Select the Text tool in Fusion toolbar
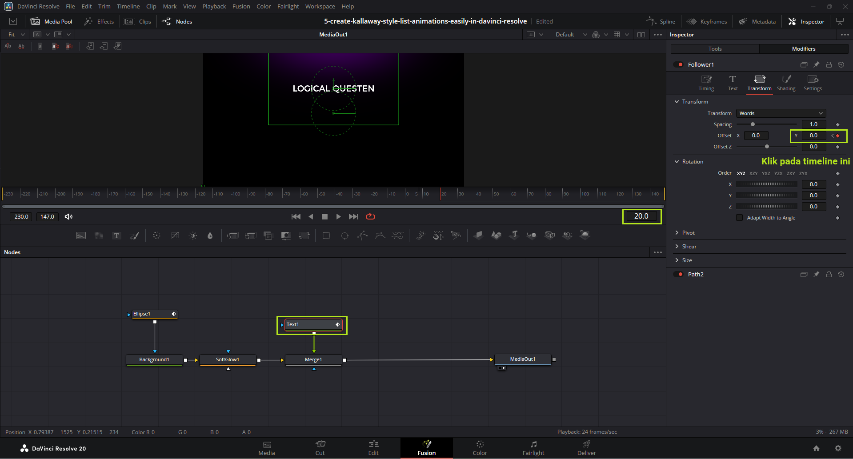The height and width of the screenshot is (459, 853). click(116, 235)
